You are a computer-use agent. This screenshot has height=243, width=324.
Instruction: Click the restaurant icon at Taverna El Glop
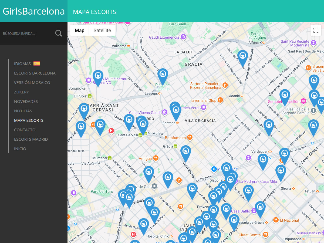pyautogui.click(x=220, y=100)
